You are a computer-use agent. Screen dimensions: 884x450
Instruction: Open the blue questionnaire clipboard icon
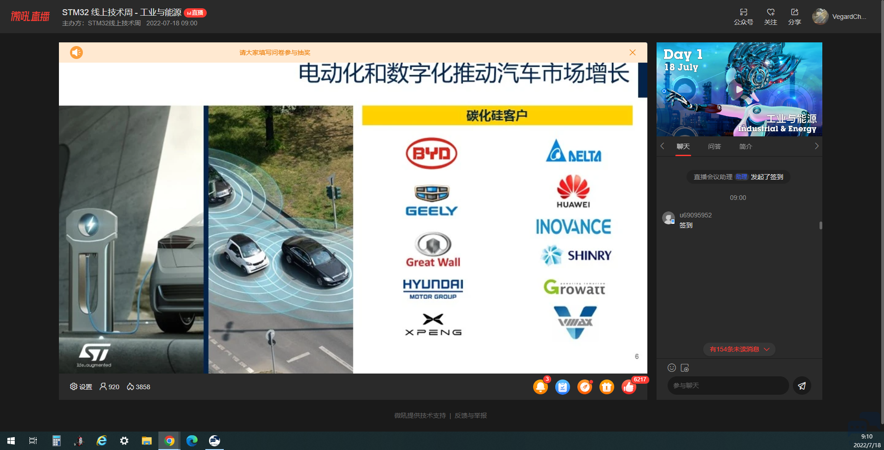click(x=563, y=387)
